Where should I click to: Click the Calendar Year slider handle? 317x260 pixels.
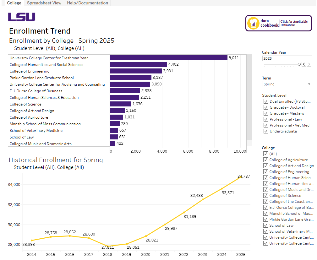(x=299, y=64)
